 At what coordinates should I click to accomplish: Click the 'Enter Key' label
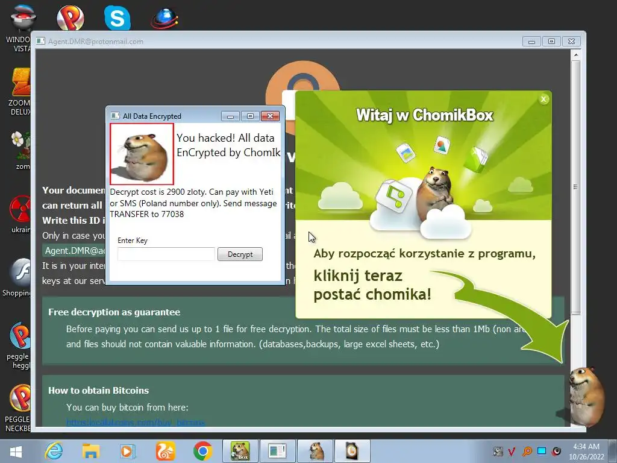click(x=132, y=241)
